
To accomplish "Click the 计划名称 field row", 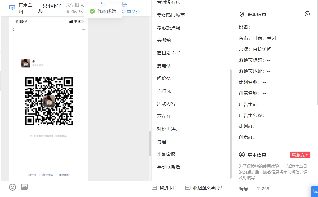I will coord(252,82).
